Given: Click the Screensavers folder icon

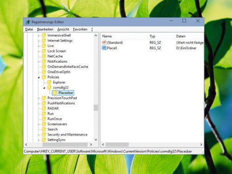Looking at the screenshot, I should 44,124.
